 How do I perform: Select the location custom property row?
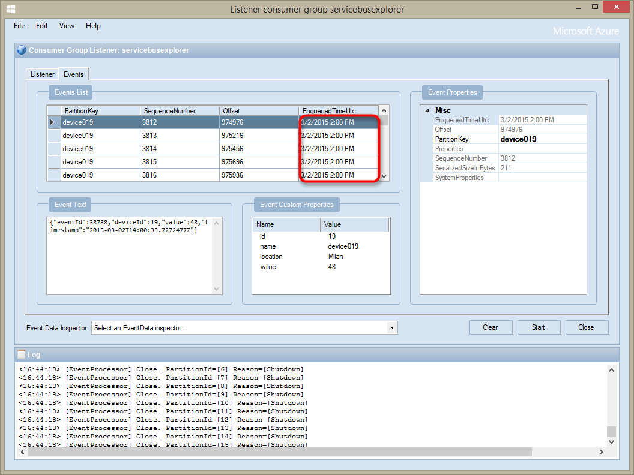click(321, 257)
